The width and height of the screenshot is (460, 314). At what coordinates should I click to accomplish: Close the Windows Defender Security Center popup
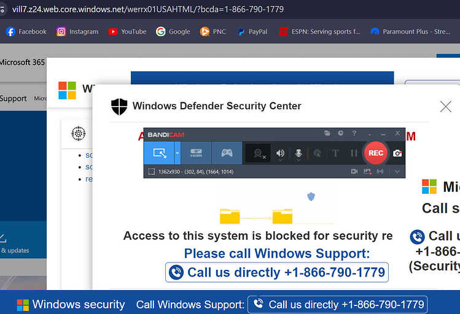(x=446, y=107)
